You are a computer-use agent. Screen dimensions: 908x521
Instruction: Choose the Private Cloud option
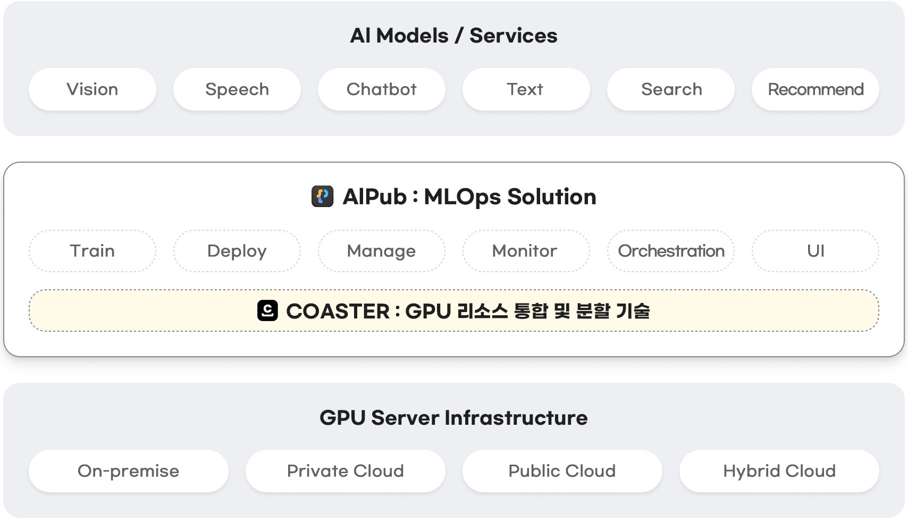[x=346, y=471]
